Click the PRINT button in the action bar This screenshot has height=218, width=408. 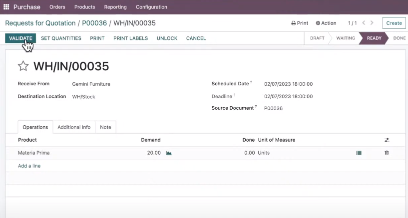point(97,38)
